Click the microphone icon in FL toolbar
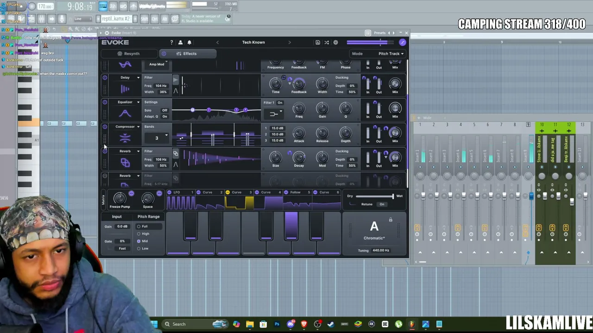 (x=62, y=19)
